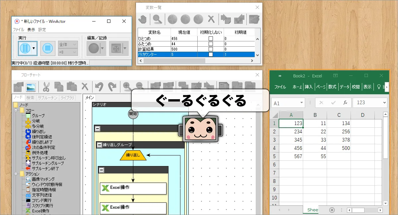Click the stop execution button in WinActor
Screen dimensions: 398x215
click(48, 49)
